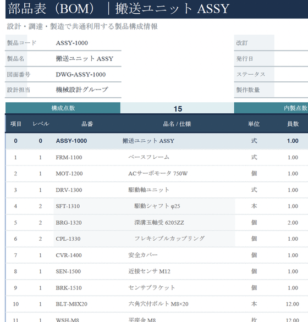Viewport: 308px width, 322px height.
Task: Click the 項目 column header
Action: pyautogui.click(x=16, y=124)
